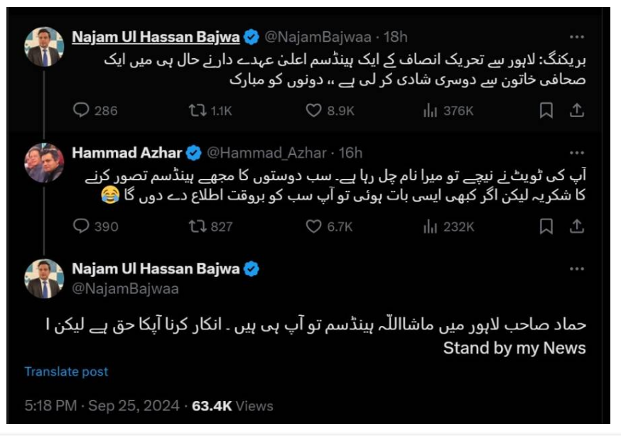Image resolution: width=621 pixels, height=436 pixels.
Task: Open the Hammad Azhar profile name link
Action: [x=127, y=153]
